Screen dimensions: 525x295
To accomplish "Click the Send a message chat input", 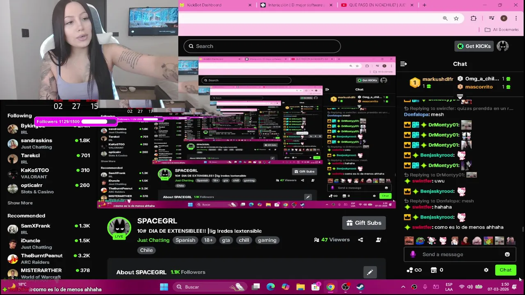I will [x=459, y=254].
